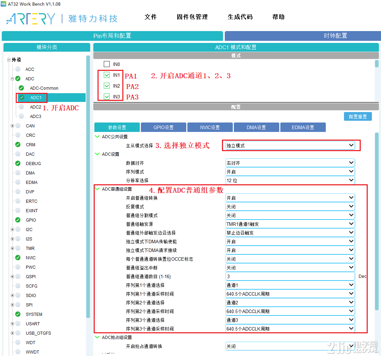This screenshot has width=381, height=356.
Task: Click the DEBUG green check icon
Action: coord(18,163)
